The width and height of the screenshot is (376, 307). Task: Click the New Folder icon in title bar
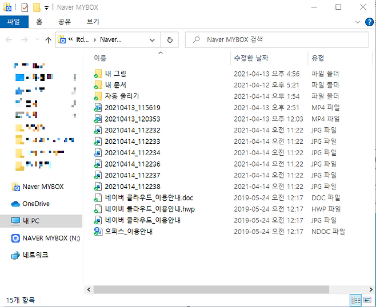click(37, 7)
